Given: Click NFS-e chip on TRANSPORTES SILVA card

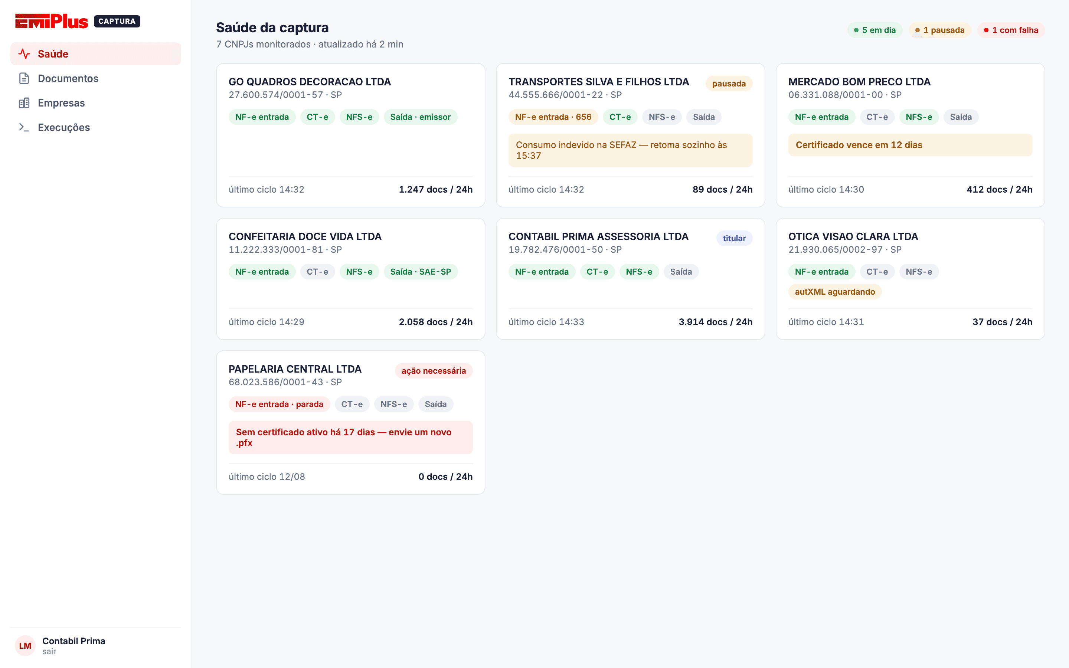Looking at the screenshot, I should [662, 117].
